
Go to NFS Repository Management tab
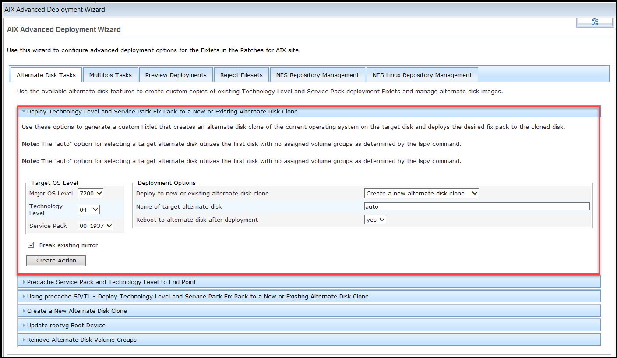point(317,75)
